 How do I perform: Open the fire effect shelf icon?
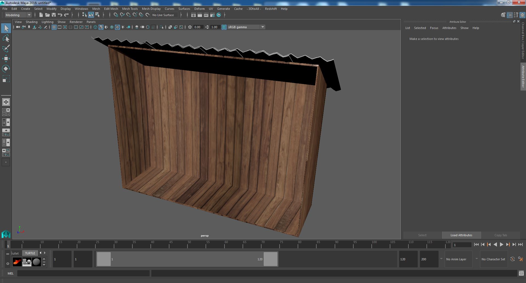(x=17, y=262)
